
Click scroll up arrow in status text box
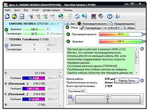click(137, 49)
